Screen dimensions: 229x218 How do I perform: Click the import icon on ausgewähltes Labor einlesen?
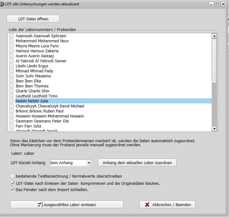pyautogui.click(x=40, y=205)
